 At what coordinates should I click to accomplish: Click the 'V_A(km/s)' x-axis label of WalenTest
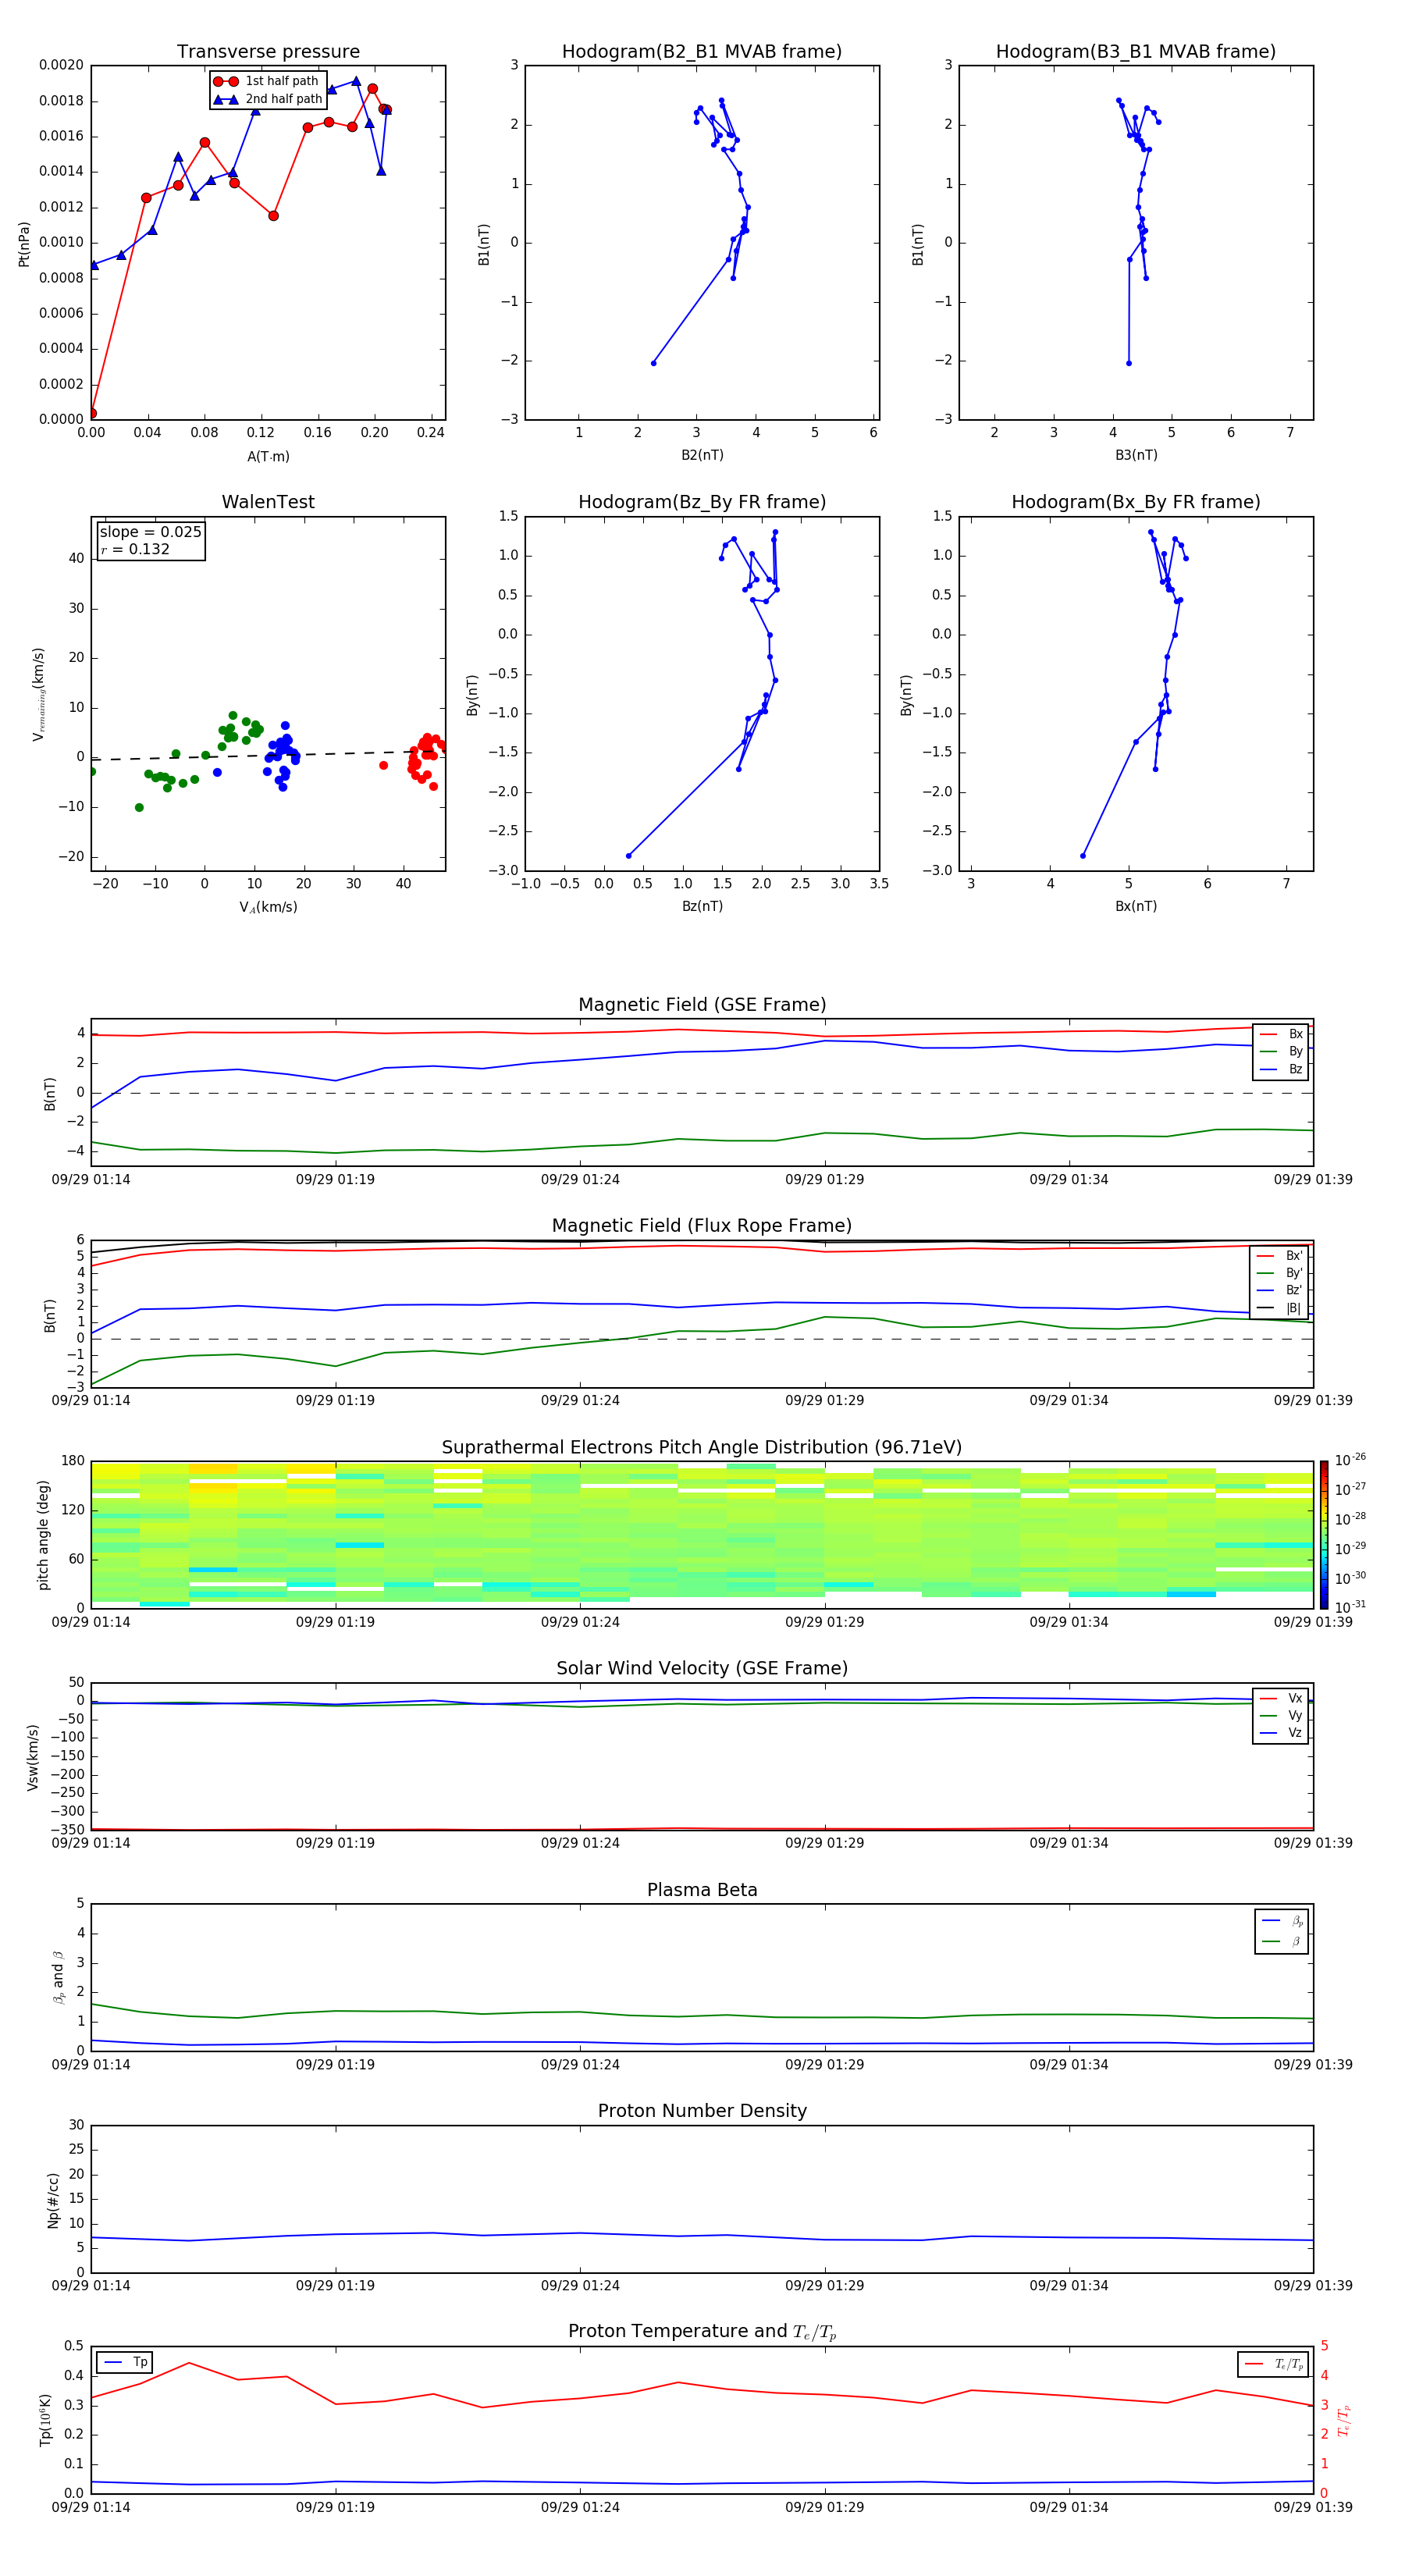tap(268, 907)
